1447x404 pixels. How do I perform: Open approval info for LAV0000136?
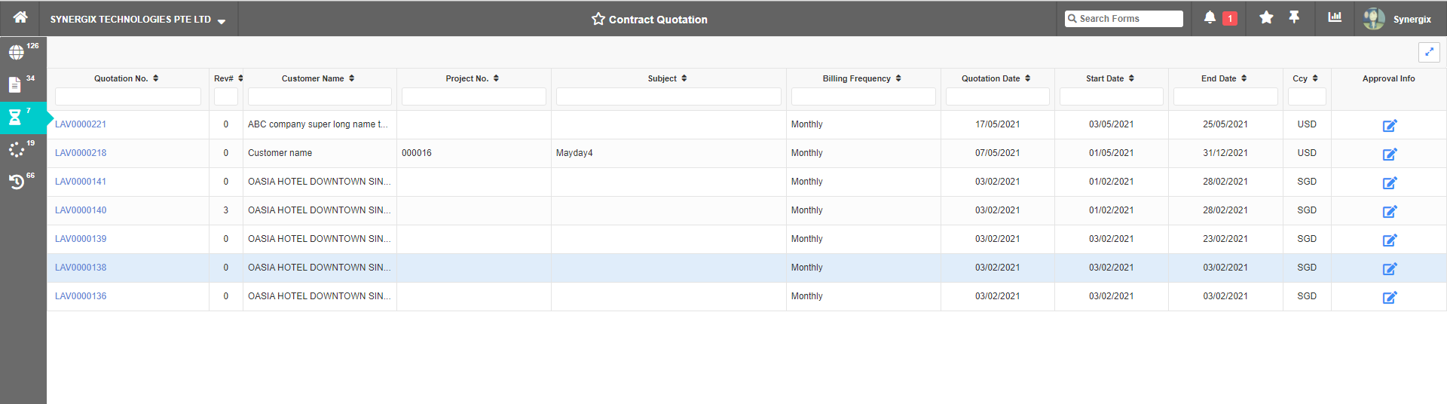(1390, 297)
